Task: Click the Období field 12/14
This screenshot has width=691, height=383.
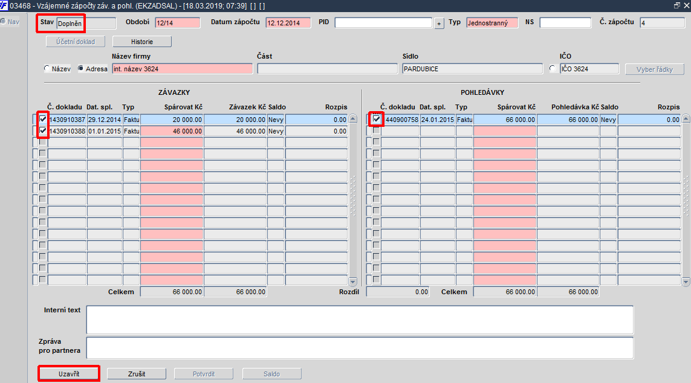Action: click(x=178, y=23)
